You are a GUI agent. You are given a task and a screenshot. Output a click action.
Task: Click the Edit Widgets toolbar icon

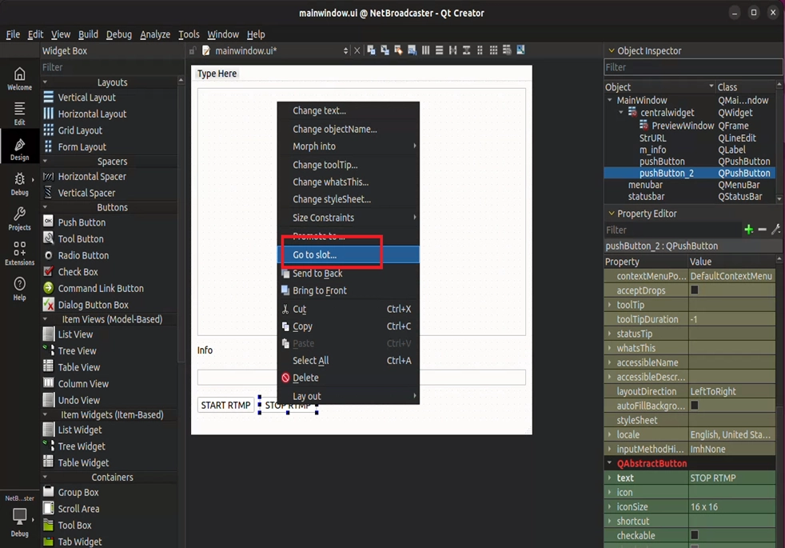coord(371,50)
